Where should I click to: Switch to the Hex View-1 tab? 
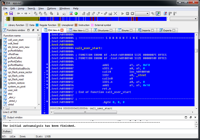coord(78,30)
